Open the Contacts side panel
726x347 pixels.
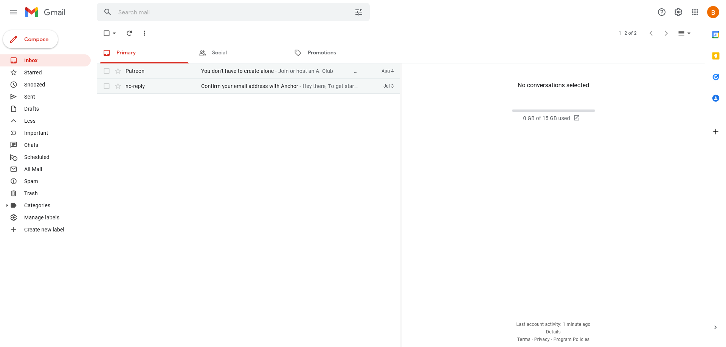coord(716,98)
